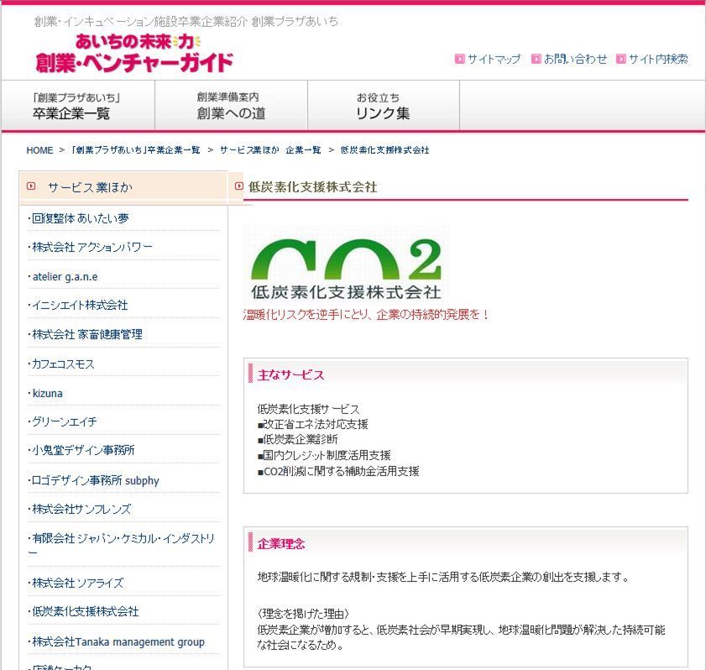Open 回復整体 あいたい夢 in sidebar
This screenshot has width=706, height=670.
(x=80, y=218)
